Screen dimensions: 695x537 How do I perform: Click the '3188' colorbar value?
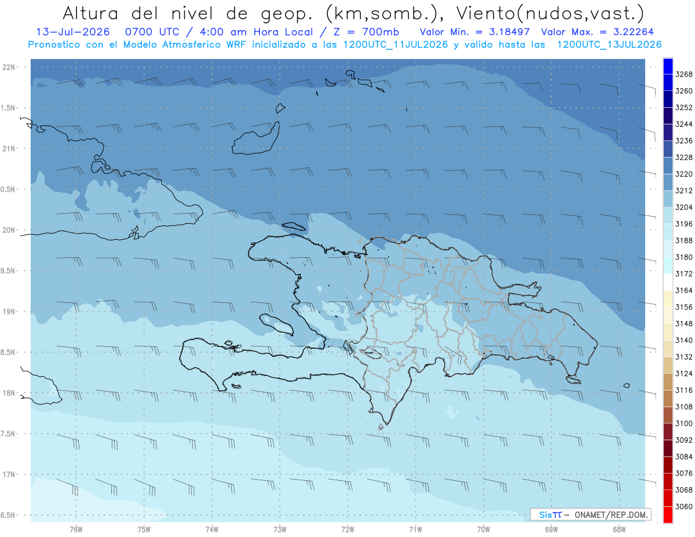click(684, 240)
